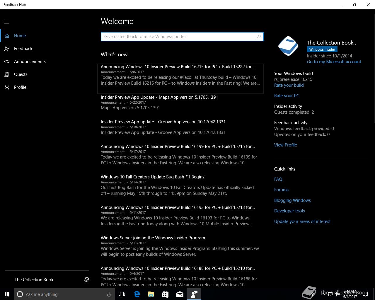
Task: Open the FAQ quick link
Action: [278, 179]
